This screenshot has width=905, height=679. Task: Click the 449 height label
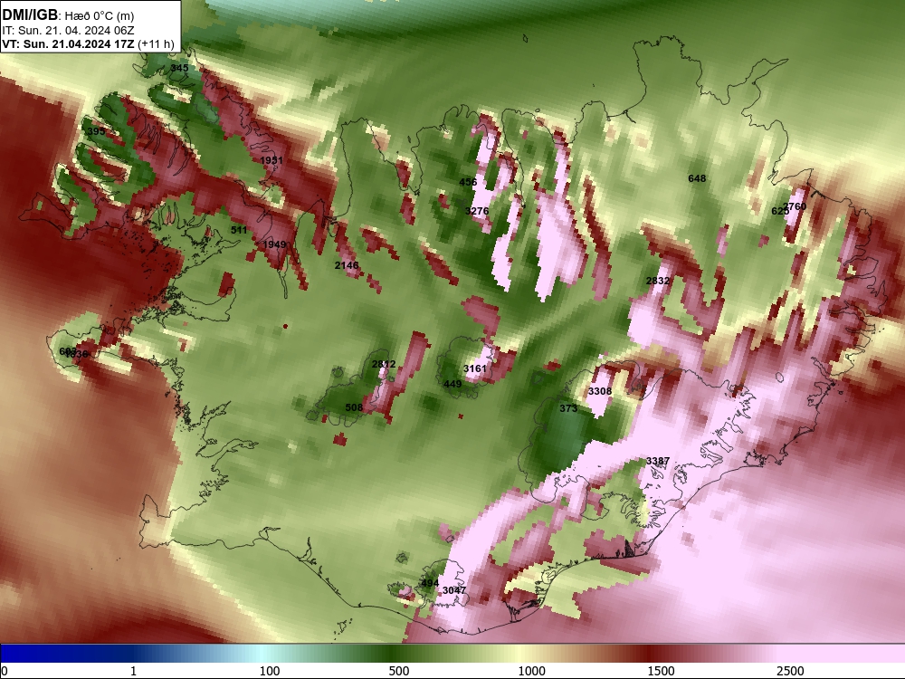coord(452,384)
